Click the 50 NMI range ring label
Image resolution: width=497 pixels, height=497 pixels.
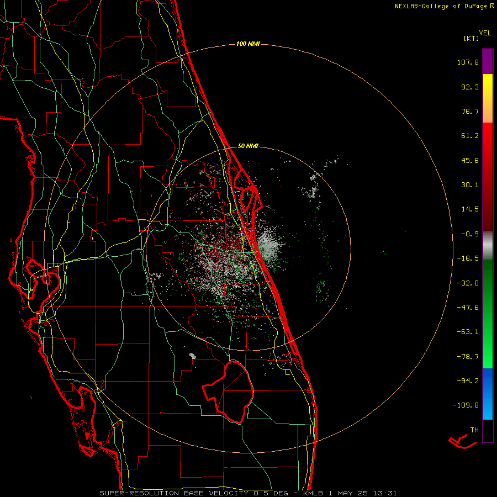pos(248,146)
